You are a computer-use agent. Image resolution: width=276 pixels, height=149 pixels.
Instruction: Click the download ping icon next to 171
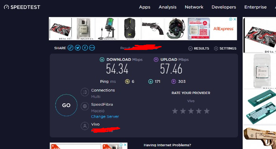(150, 82)
